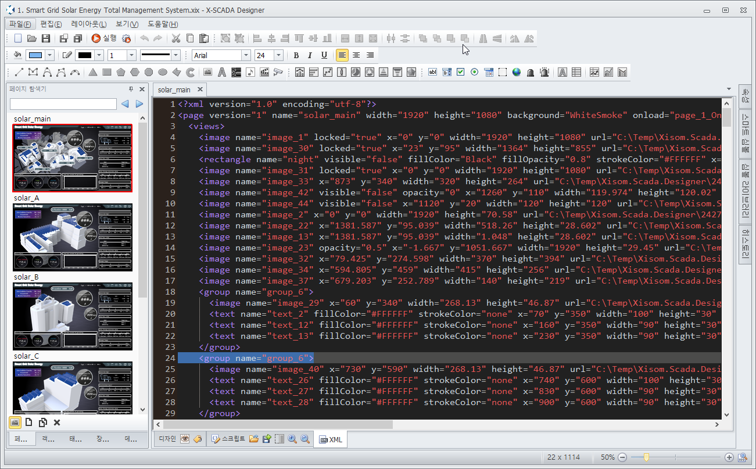Viewport: 756px width, 469px height.
Task: Open the 편집(E) menu
Action: [x=51, y=24]
